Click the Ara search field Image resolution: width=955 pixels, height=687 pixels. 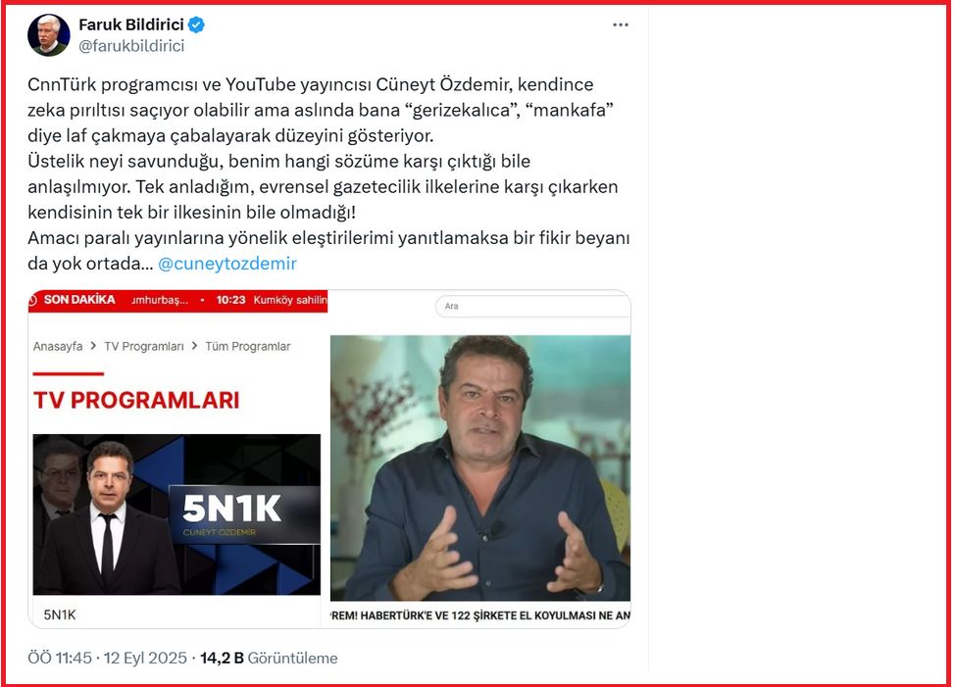pyautogui.click(x=533, y=306)
